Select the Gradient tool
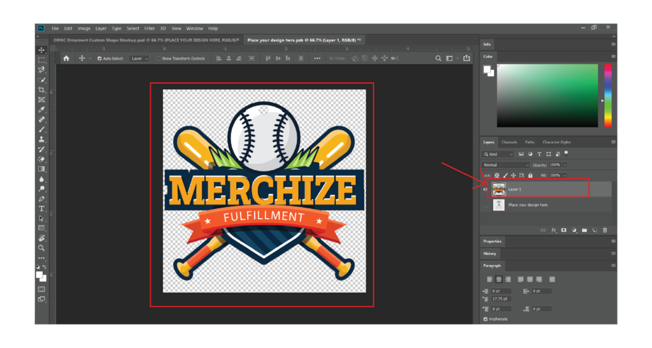The height and width of the screenshot is (348, 652). click(41, 169)
